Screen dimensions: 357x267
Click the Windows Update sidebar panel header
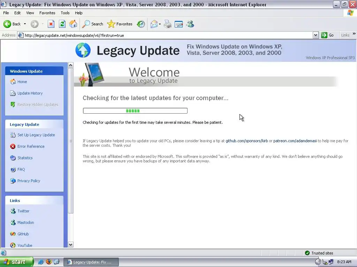[x=35, y=71]
